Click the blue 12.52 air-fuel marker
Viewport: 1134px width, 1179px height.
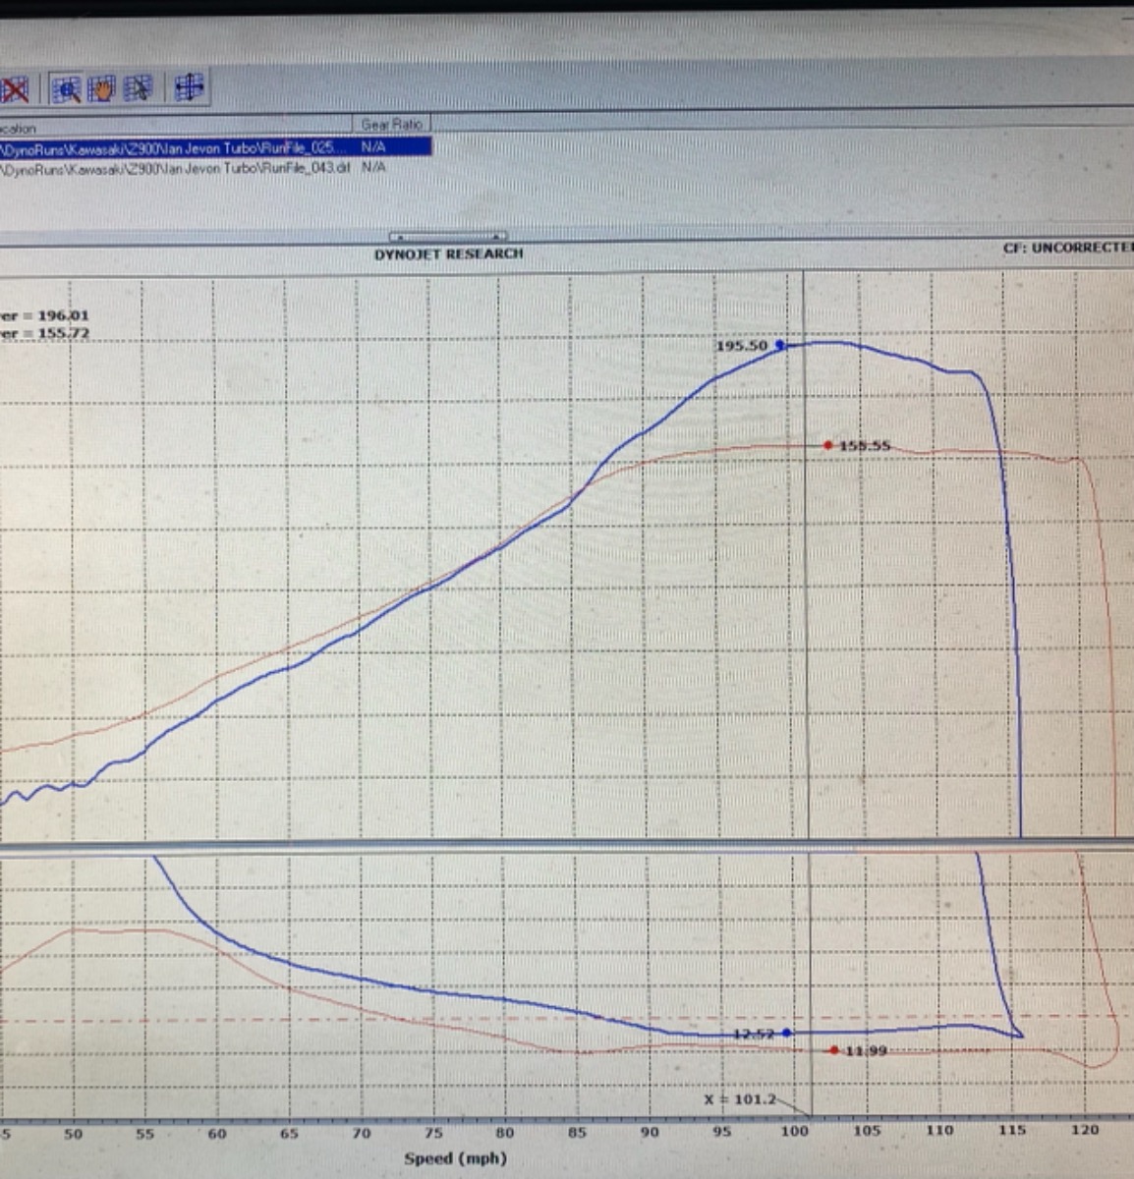pyautogui.click(x=786, y=1033)
